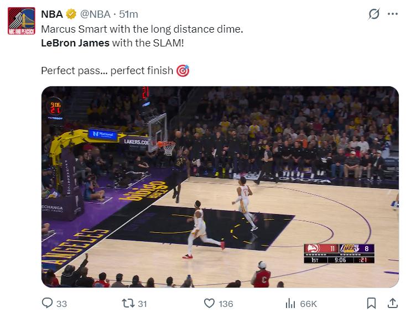
Task: Click the "Perfect pass... perfect finish" text
Action: (x=107, y=71)
